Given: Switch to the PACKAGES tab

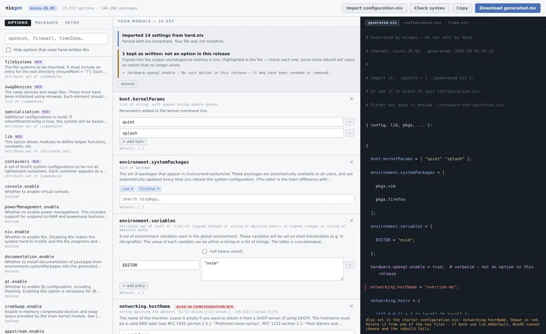Looking at the screenshot, I should tap(46, 23).
